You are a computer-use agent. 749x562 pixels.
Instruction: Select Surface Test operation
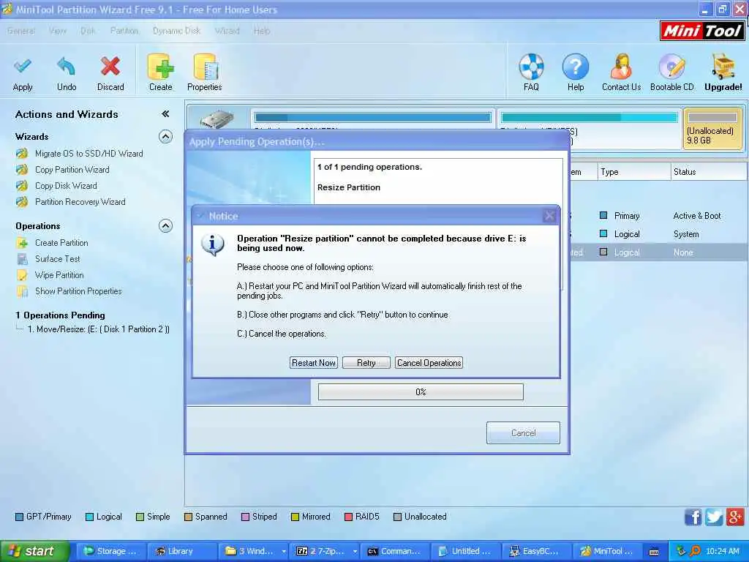[57, 259]
